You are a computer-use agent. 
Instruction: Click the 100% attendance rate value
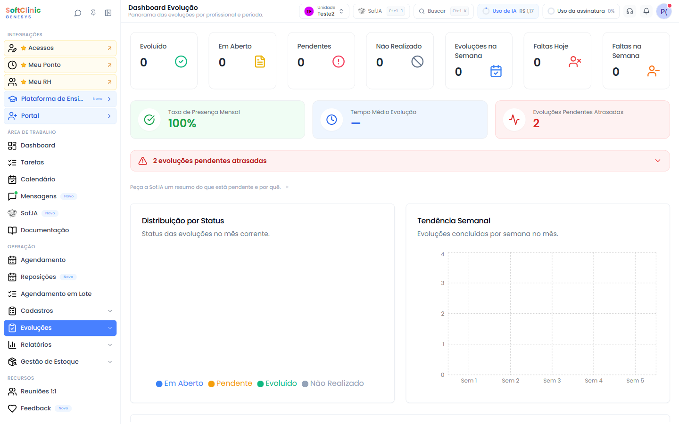[x=182, y=123]
